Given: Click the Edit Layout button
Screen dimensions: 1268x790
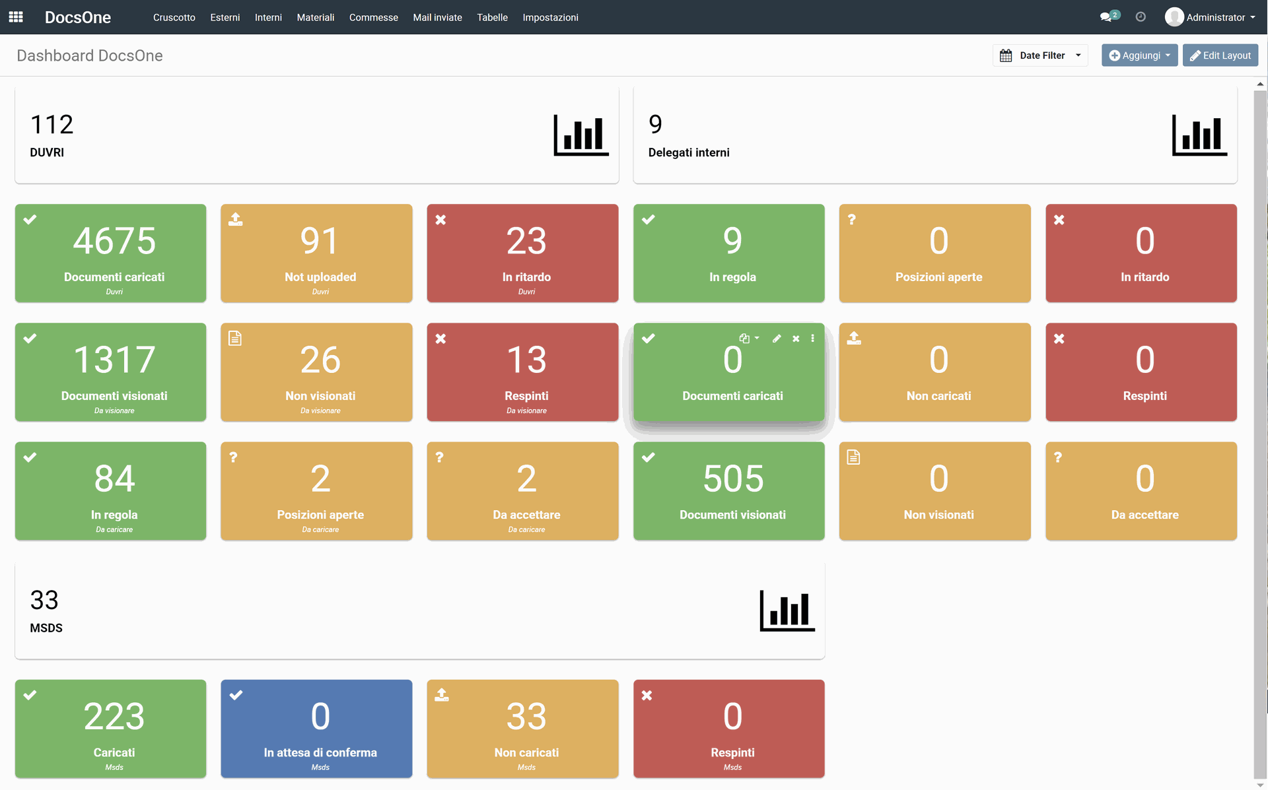Looking at the screenshot, I should (x=1220, y=55).
